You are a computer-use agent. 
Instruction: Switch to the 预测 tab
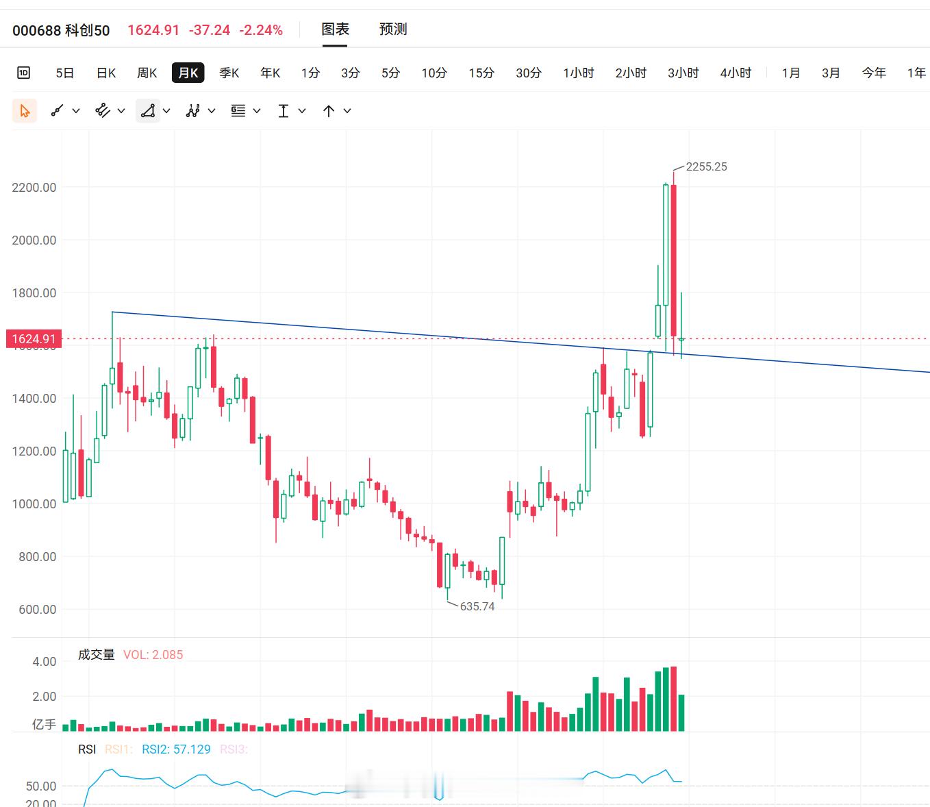(x=393, y=29)
